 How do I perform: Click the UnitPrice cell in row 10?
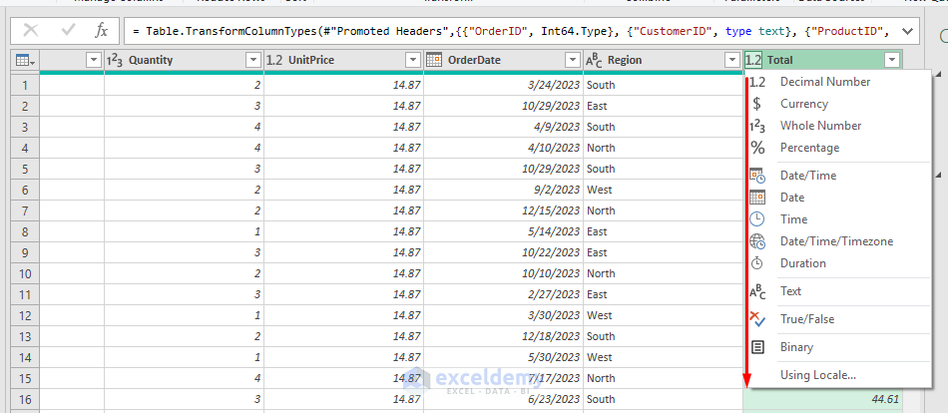click(x=344, y=273)
